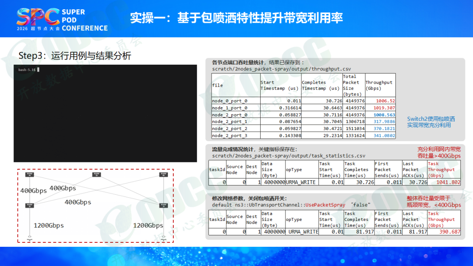
Task: Select the SW 3 switch node
Action: [164, 205]
